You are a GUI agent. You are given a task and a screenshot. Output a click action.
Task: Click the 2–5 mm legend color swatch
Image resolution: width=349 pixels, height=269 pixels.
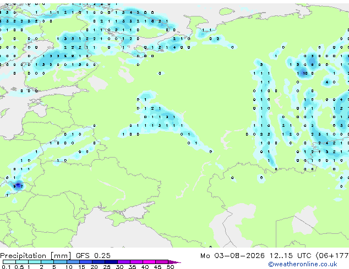47,262
